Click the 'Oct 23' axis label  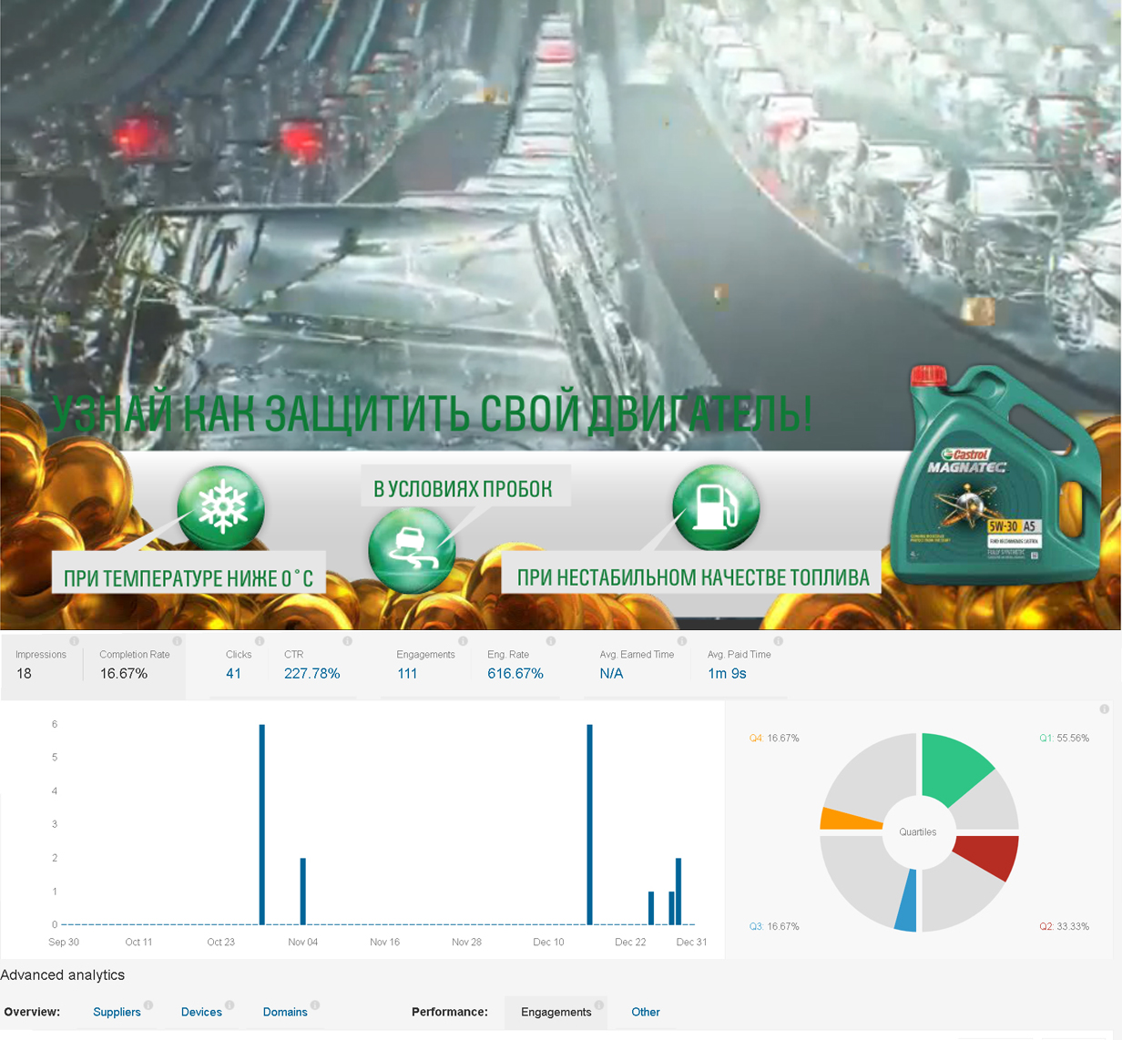[220, 943]
